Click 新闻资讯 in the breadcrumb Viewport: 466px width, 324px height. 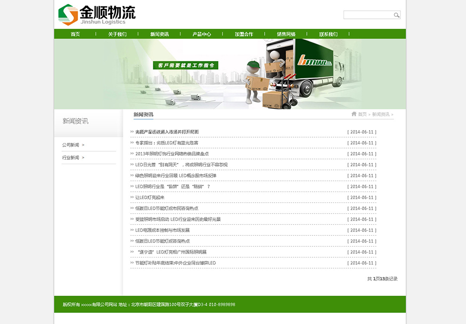click(381, 114)
